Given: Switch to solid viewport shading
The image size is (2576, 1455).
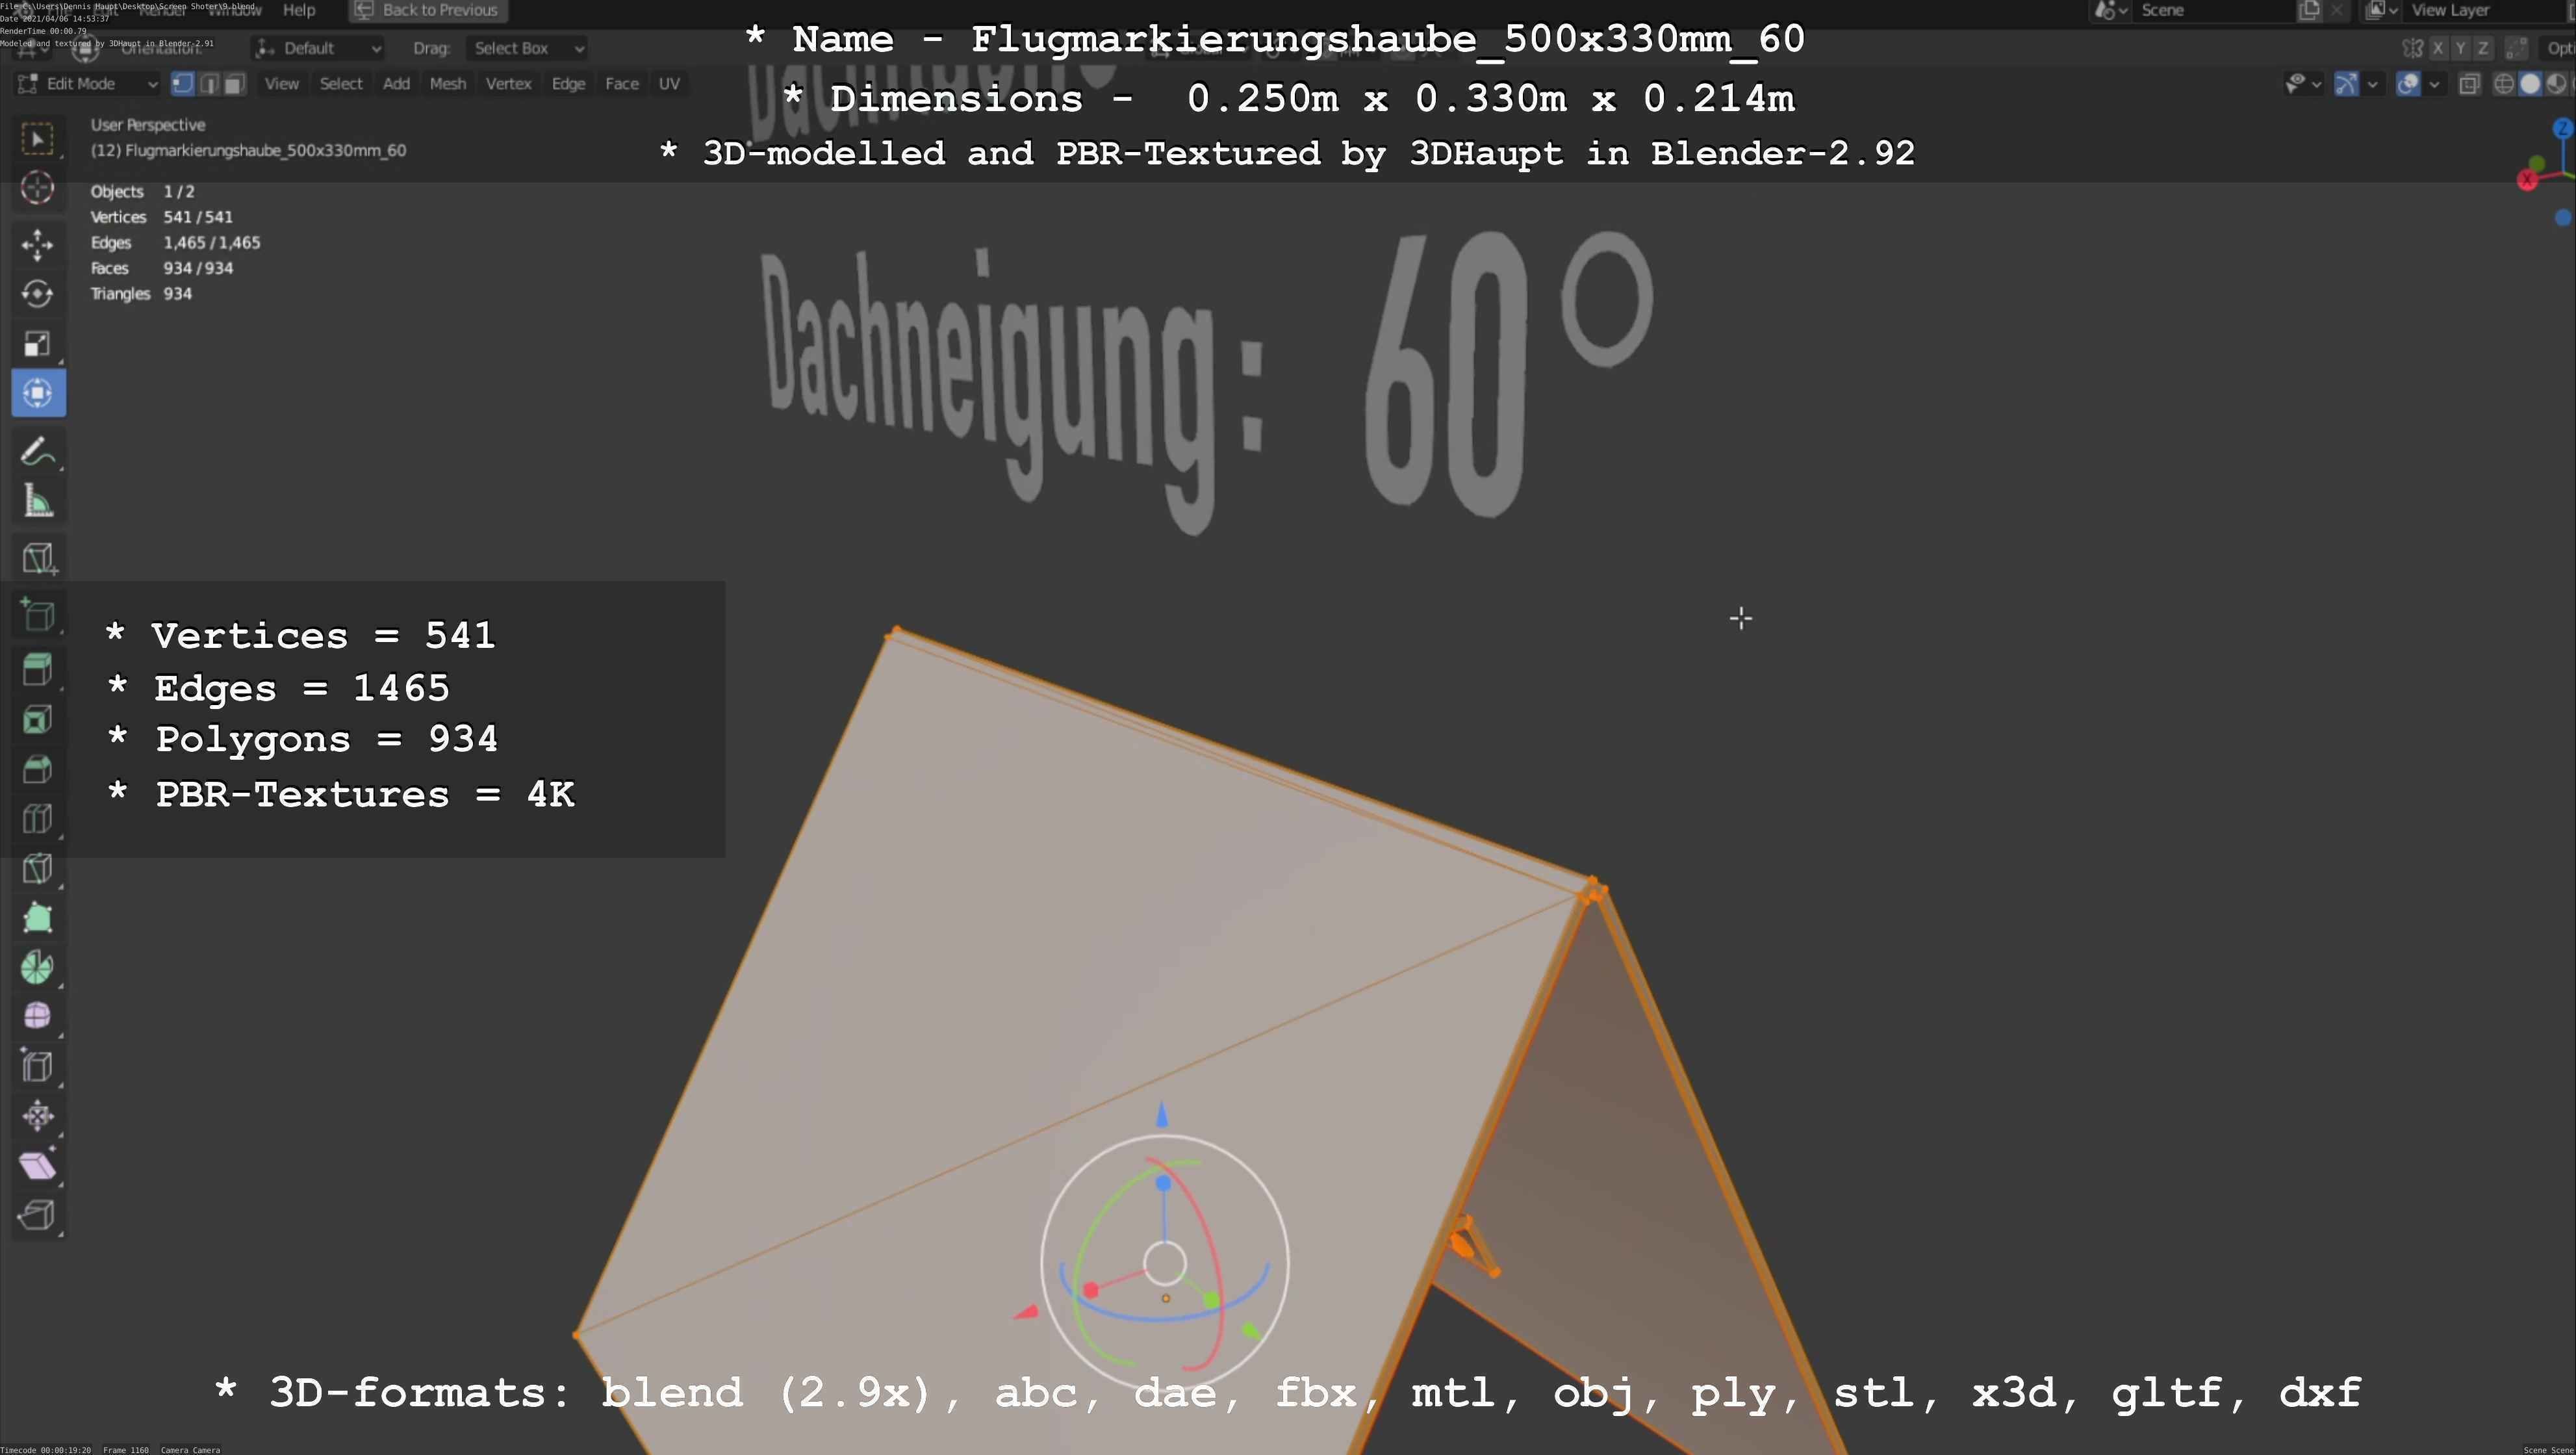Looking at the screenshot, I should click(2530, 84).
